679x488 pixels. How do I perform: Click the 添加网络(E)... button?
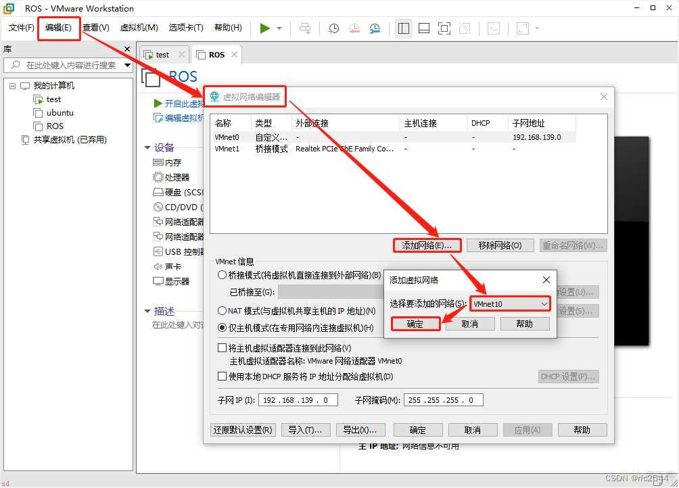click(x=427, y=245)
